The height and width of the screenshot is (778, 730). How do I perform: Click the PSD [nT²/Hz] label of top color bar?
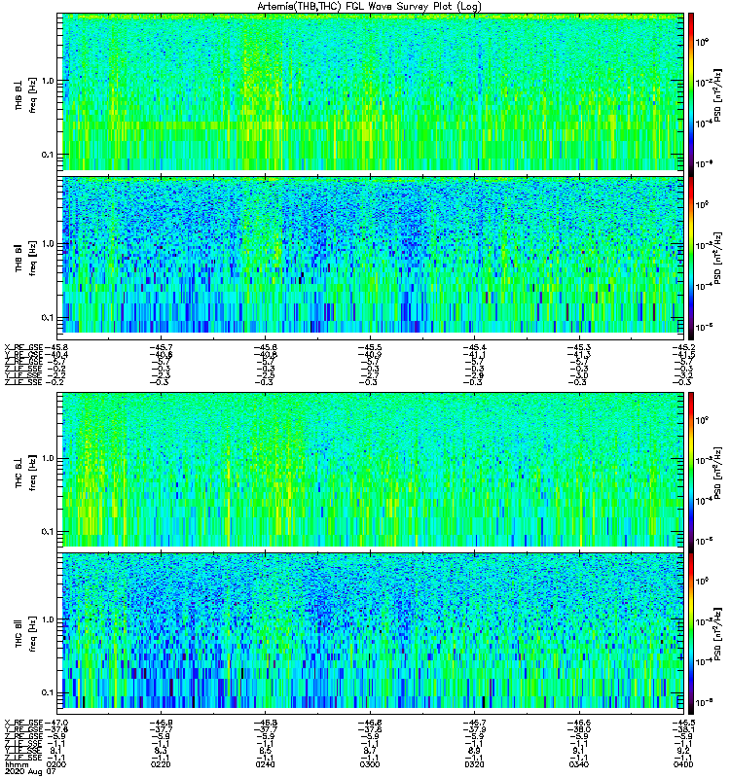[717, 95]
